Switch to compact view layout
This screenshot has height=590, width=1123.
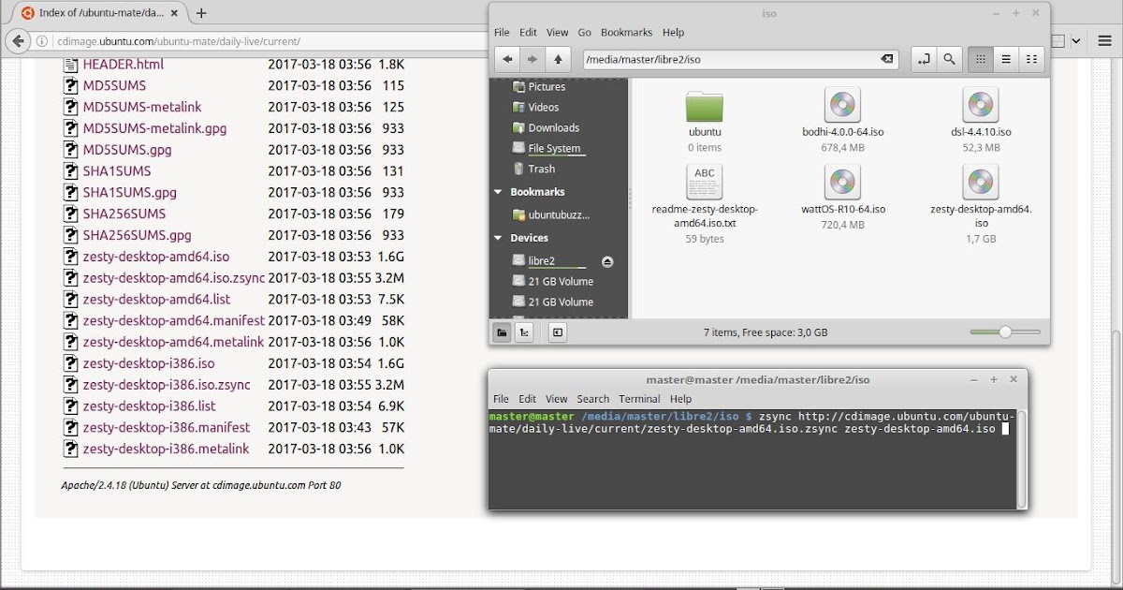pos(1032,59)
